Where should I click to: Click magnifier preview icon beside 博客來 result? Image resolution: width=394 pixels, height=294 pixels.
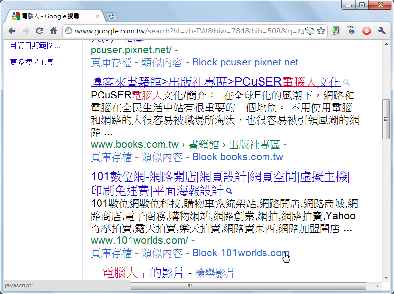tap(346, 82)
